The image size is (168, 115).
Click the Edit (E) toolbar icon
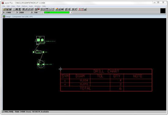(x=20, y=9)
